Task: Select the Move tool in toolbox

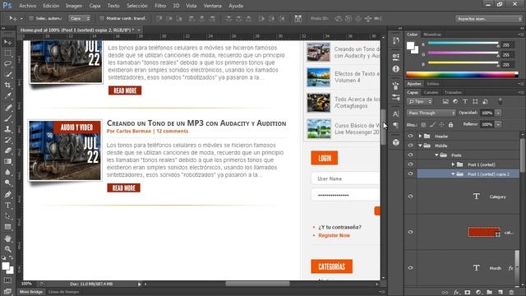Action: click(x=7, y=42)
